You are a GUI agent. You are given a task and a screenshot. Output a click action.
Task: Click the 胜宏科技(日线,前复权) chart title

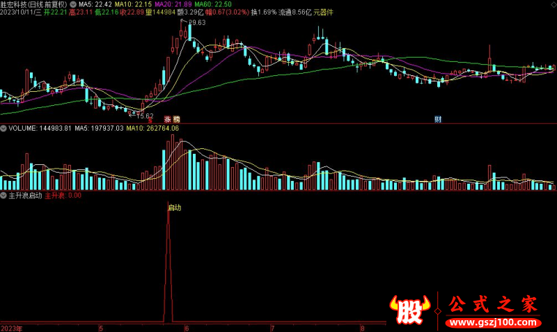tap(33, 4)
